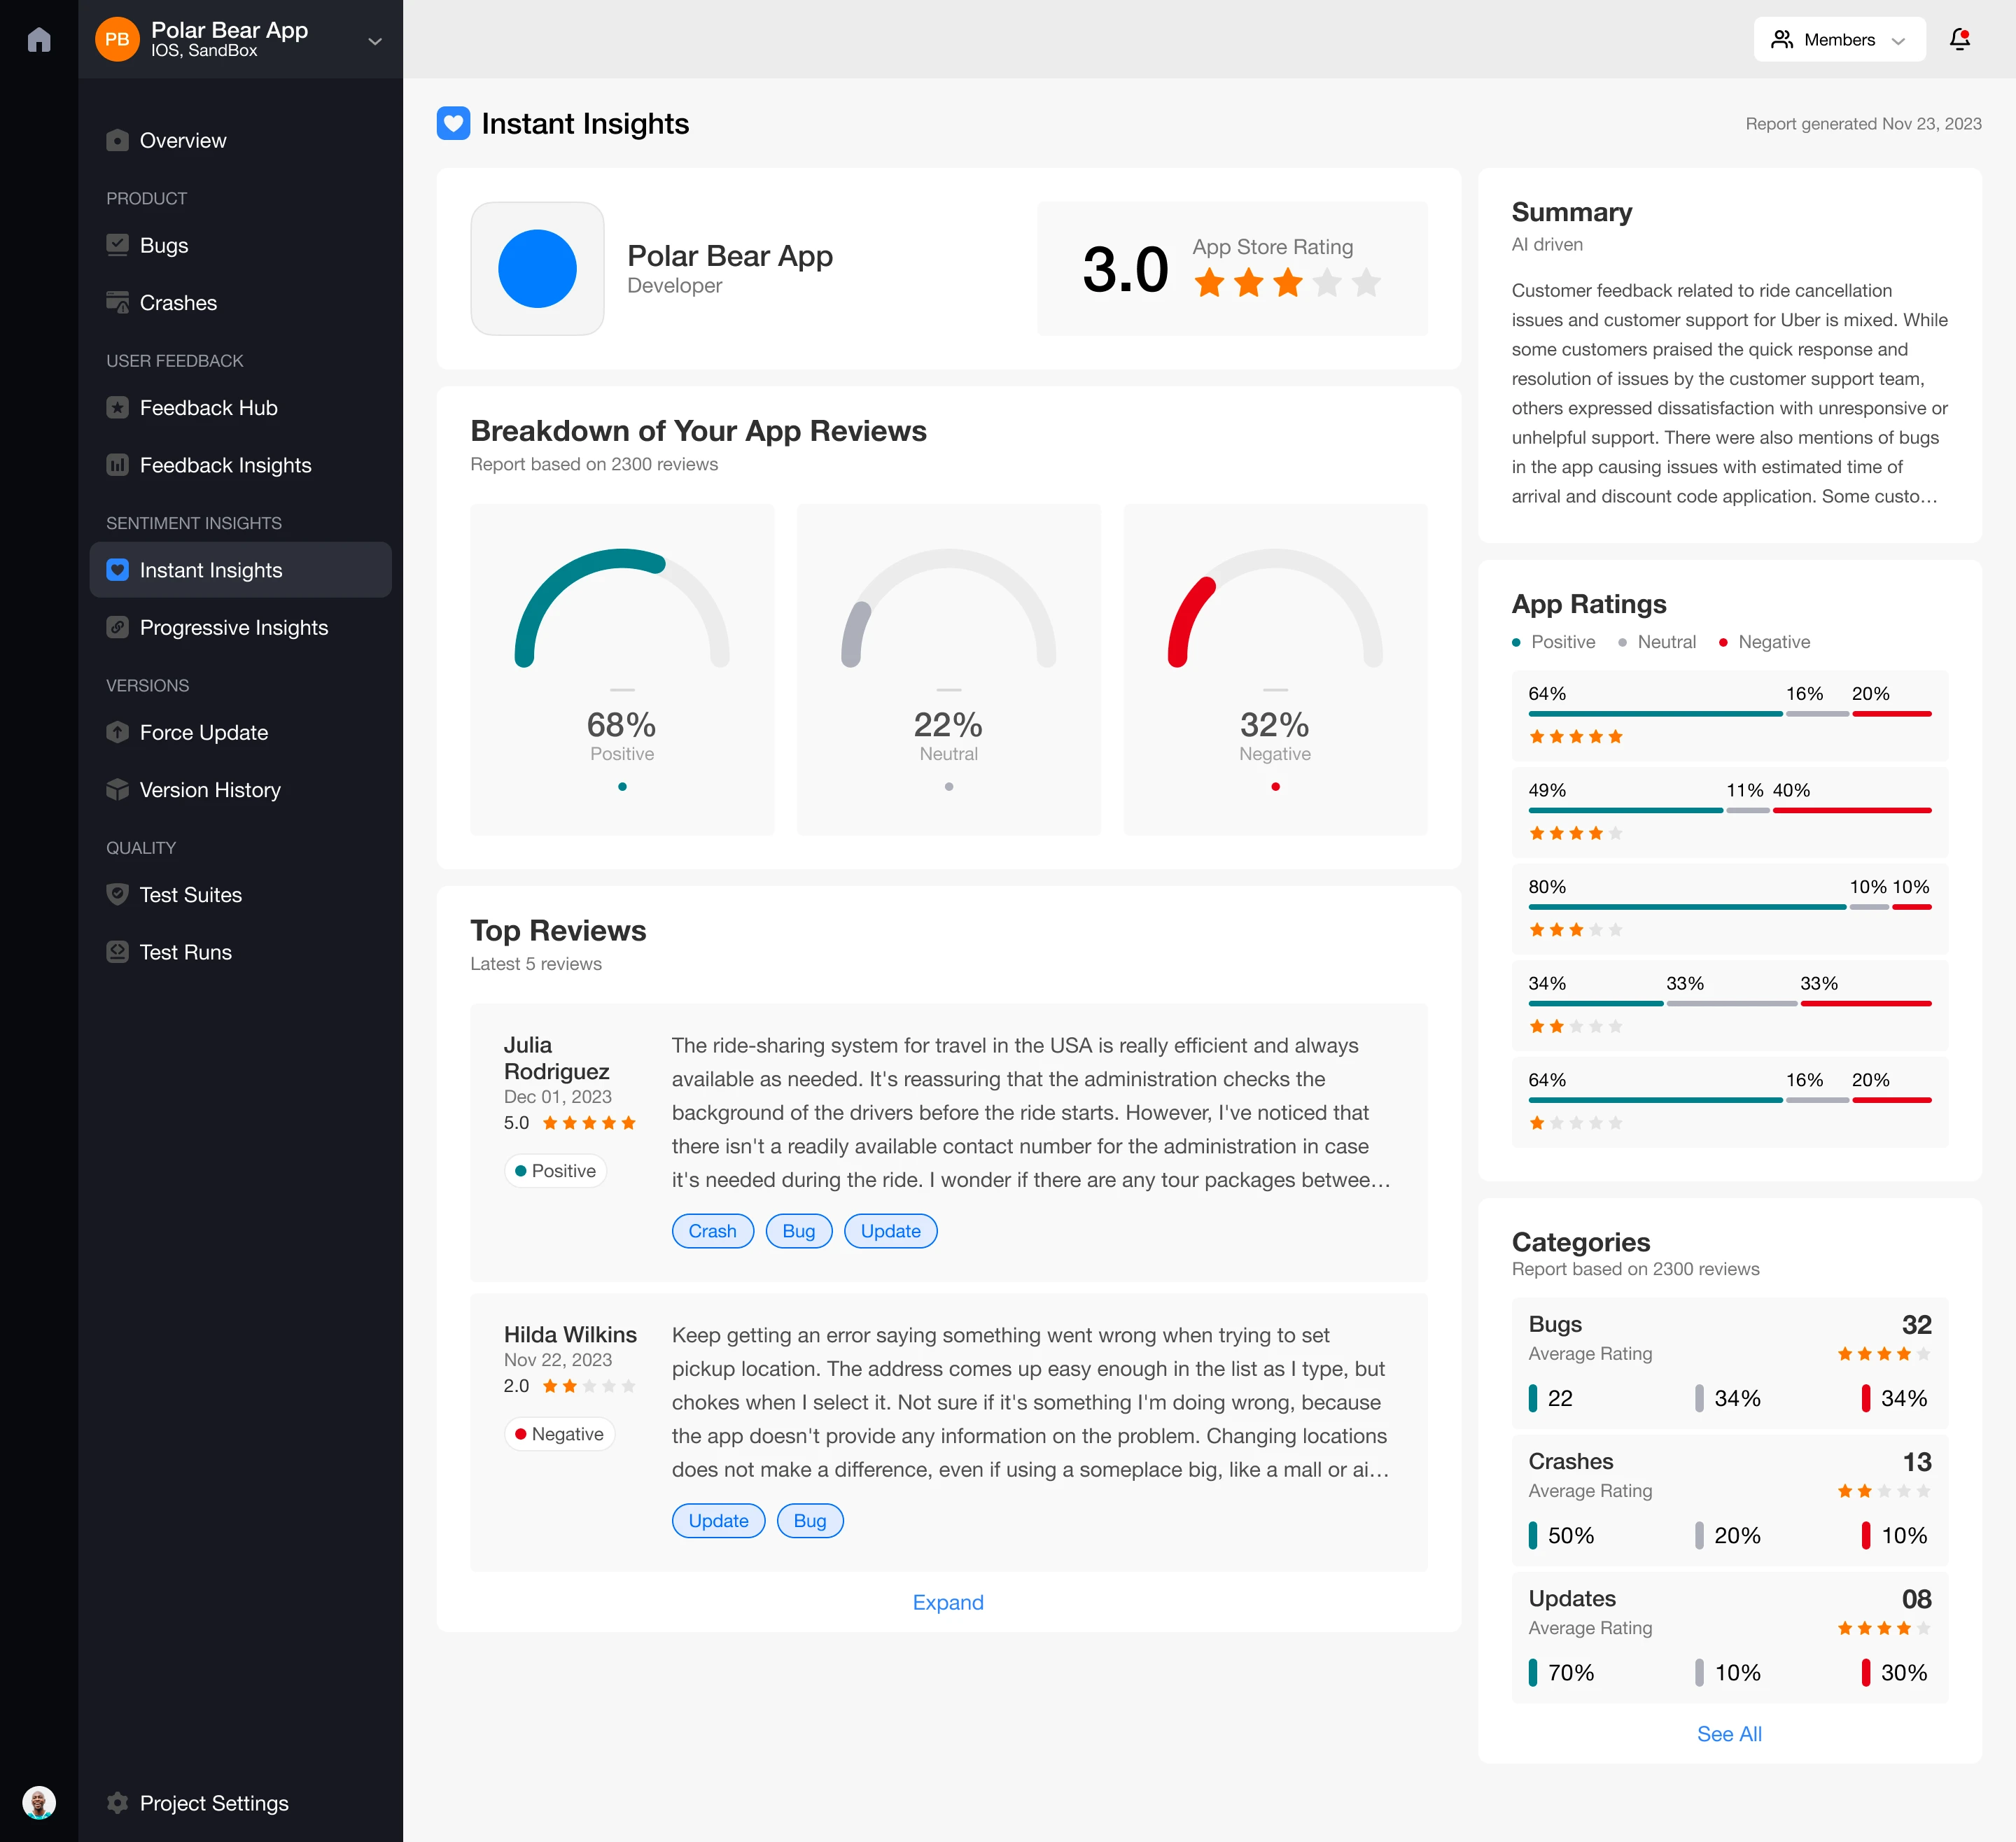This screenshot has width=2016, height=1842.
Task: Select the Negative carousel dot indicator
Action: pos(1275,787)
